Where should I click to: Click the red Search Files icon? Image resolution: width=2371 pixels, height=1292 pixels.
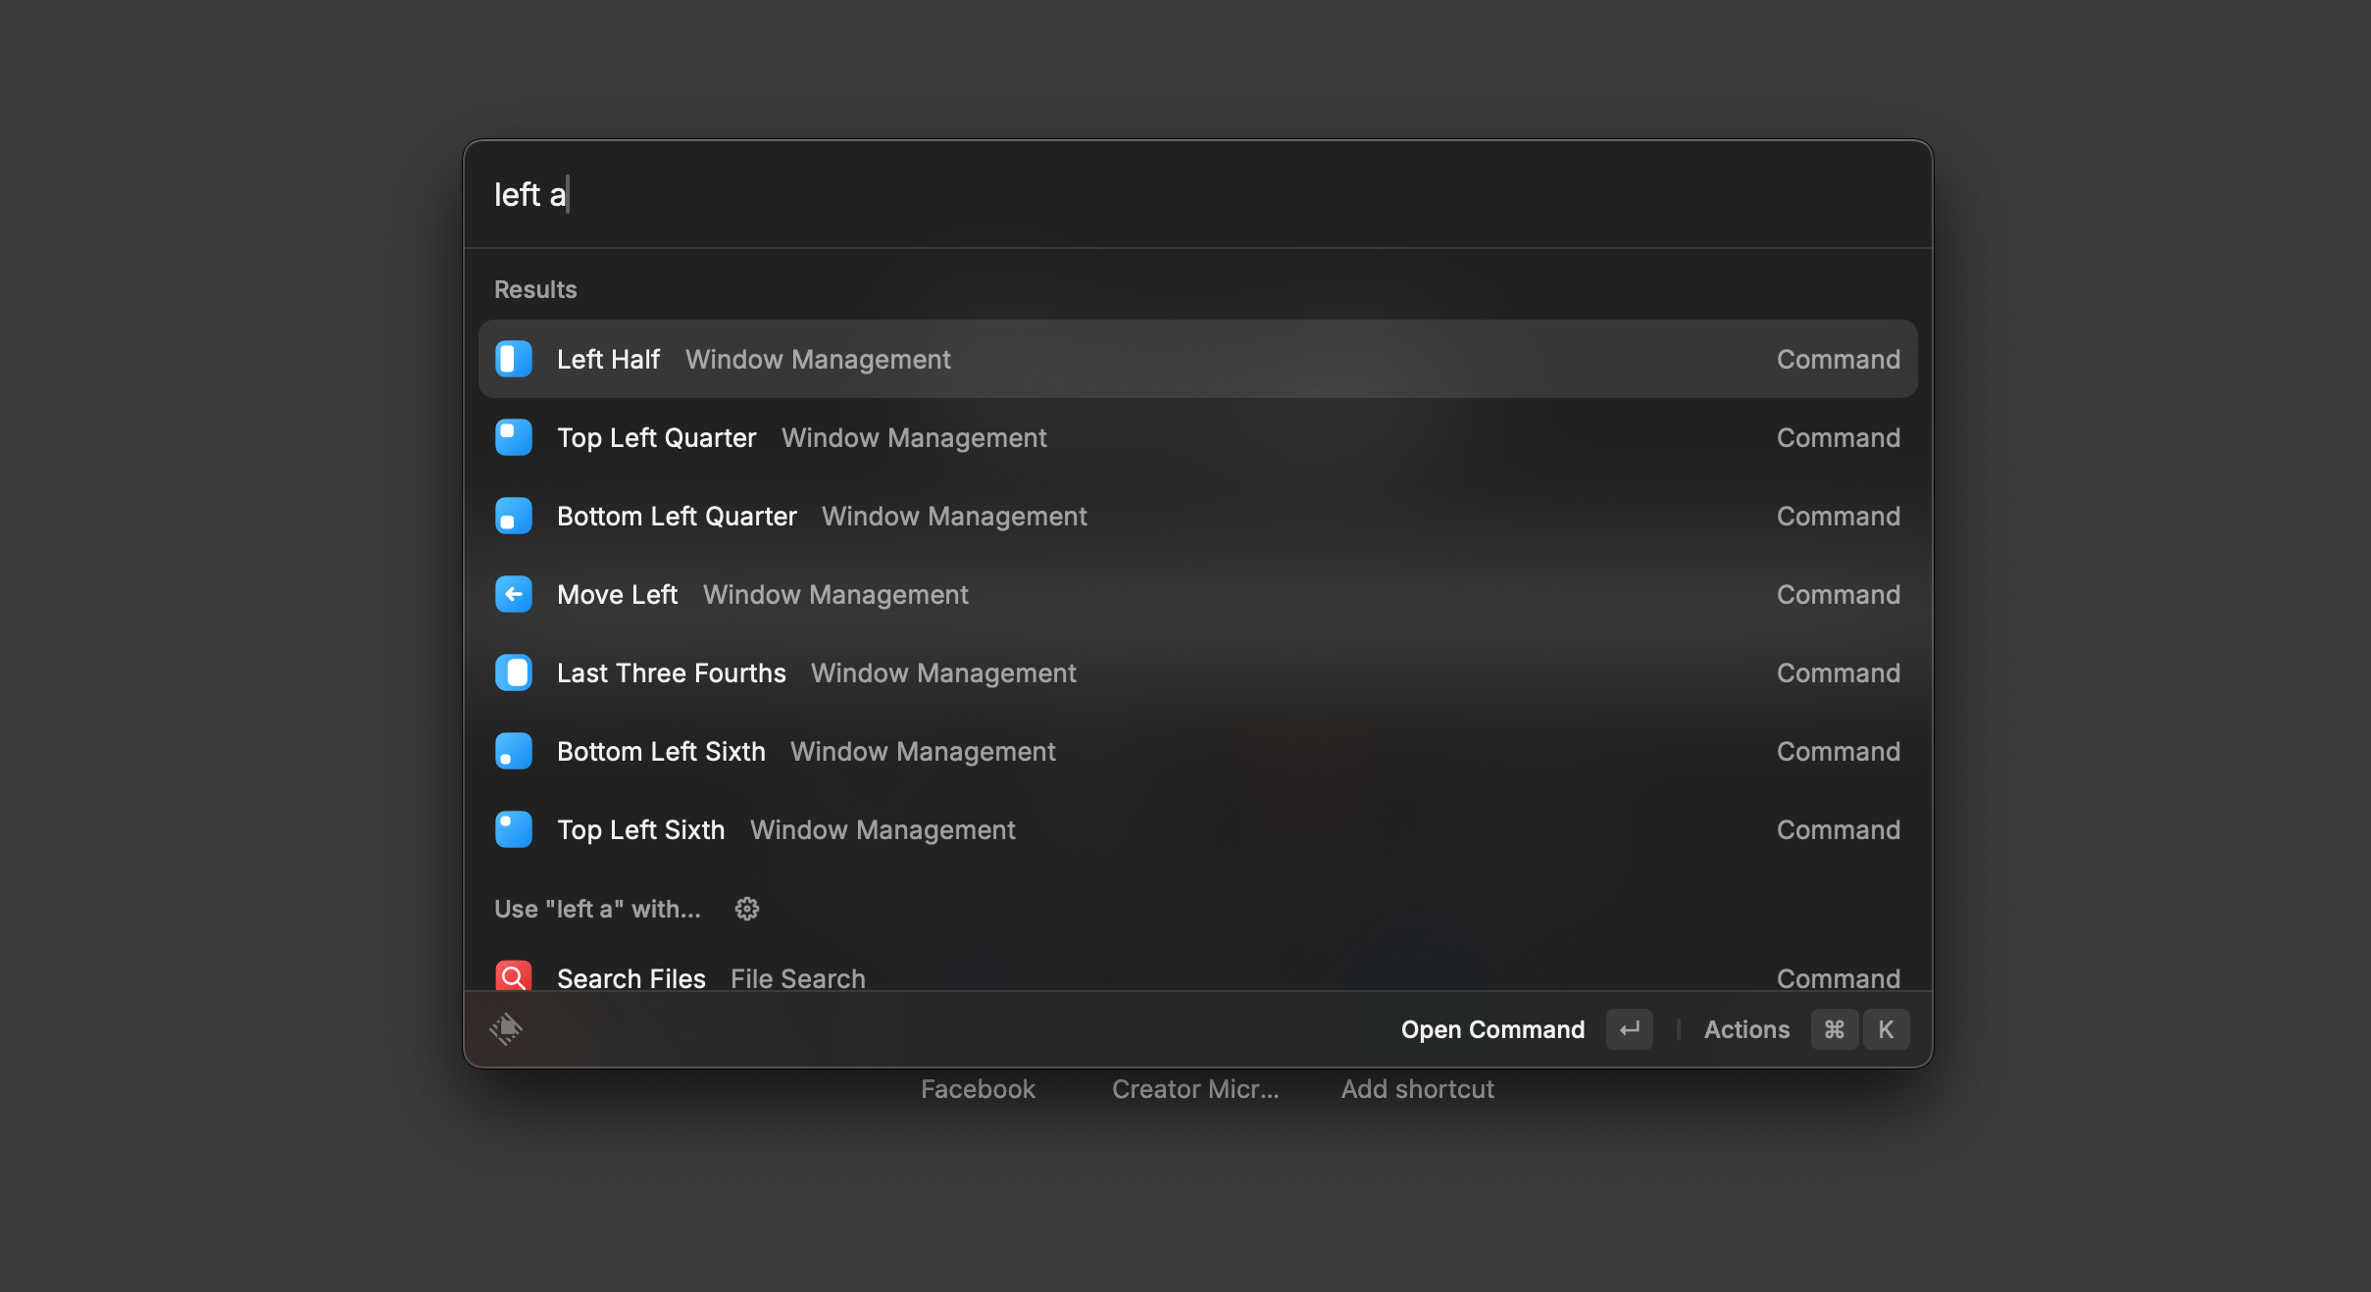click(513, 976)
